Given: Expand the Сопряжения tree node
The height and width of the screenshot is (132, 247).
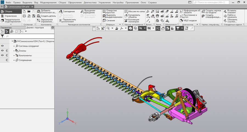Looking at the screenshot, I should pyautogui.click(x=14, y=60).
